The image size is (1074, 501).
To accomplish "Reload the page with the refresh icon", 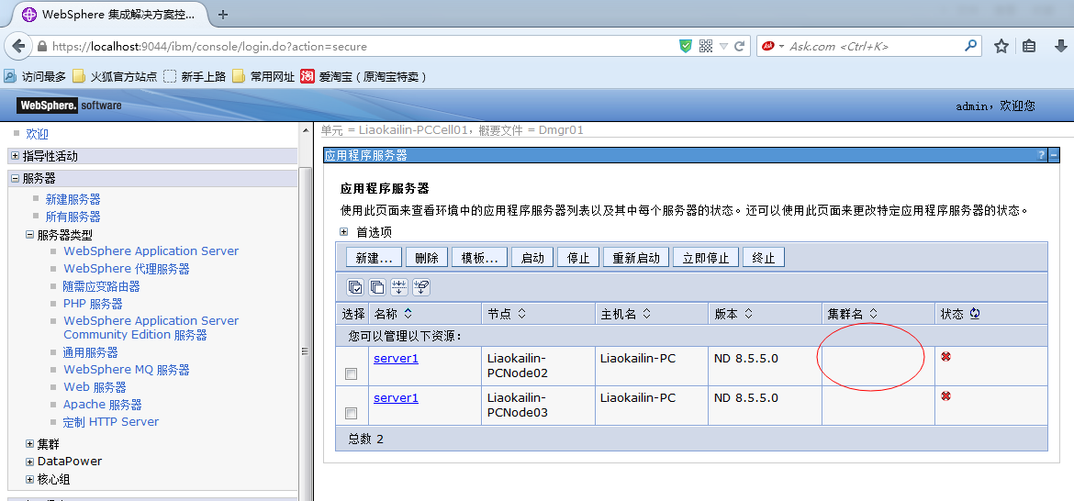I will [x=739, y=47].
